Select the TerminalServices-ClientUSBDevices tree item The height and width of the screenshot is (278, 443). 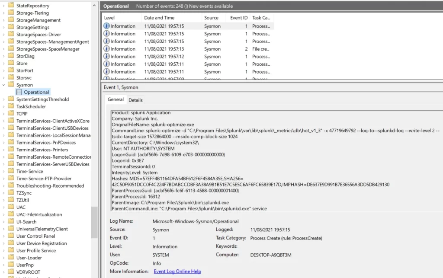click(52, 128)
